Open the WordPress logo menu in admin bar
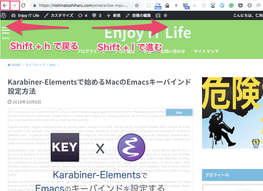The width and height of the screenshot is (263, 191). pyautogui.click(x=3, y=15)
